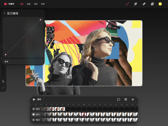Open the 变换 menu

(43, 4)
